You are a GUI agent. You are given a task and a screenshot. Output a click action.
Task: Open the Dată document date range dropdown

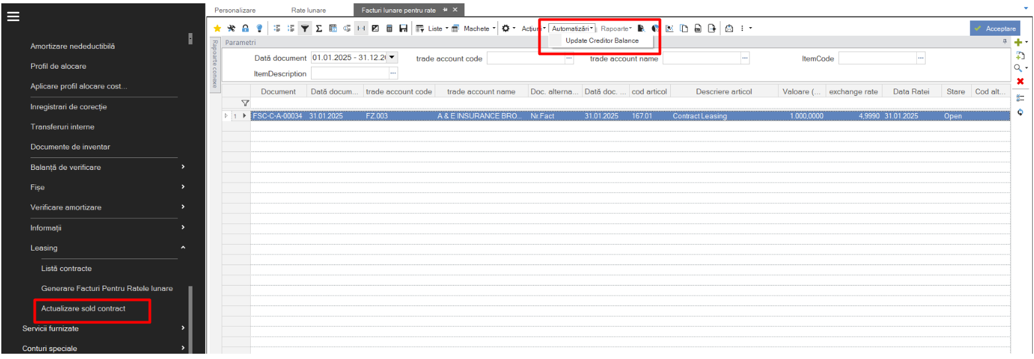coord(392,58)
